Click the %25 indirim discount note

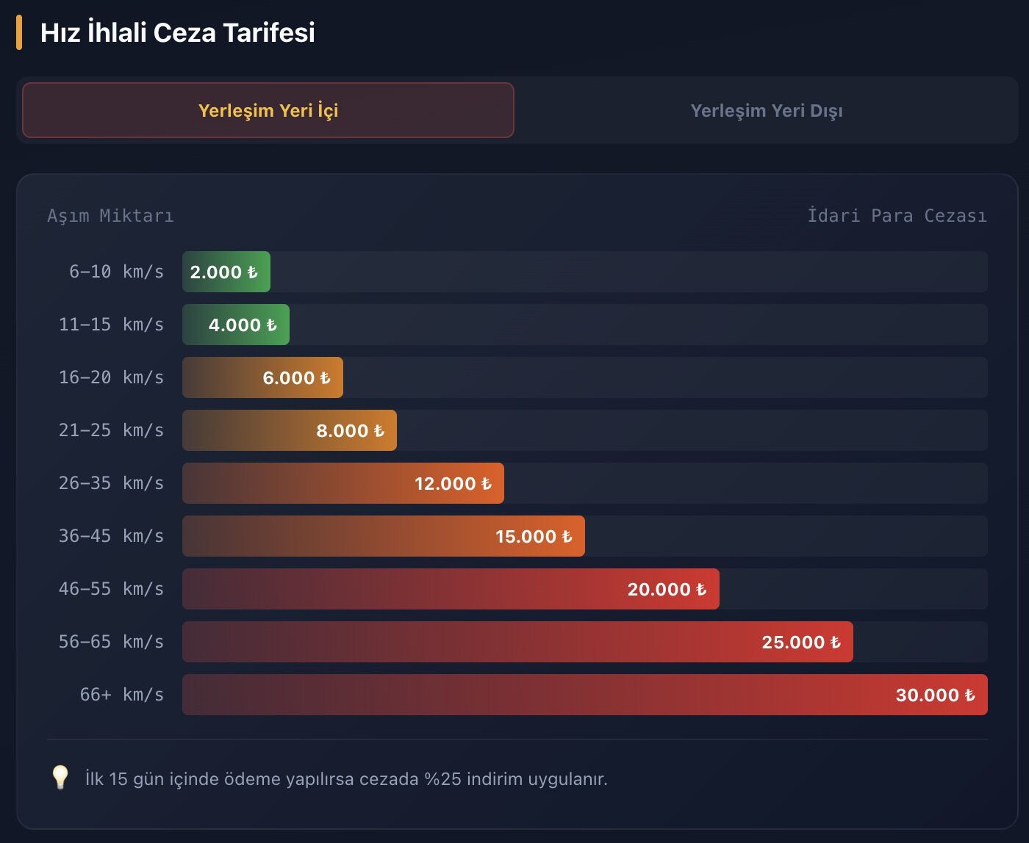tap(346, 778)
